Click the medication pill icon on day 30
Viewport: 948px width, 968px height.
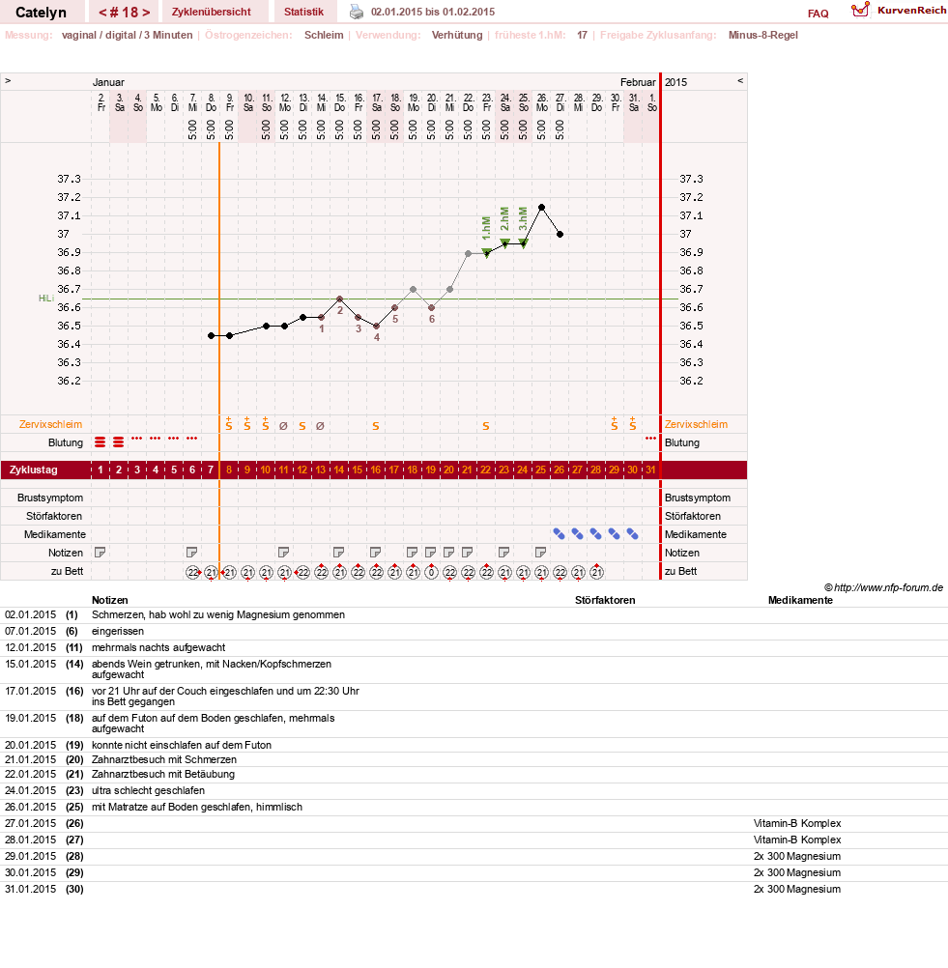(x=632, y=534)
